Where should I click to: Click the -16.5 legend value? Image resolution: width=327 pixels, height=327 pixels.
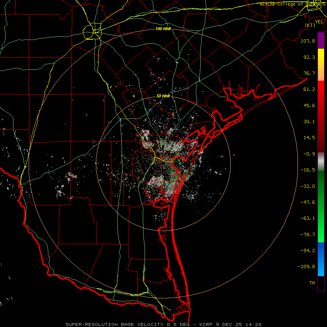coord(308,170)
